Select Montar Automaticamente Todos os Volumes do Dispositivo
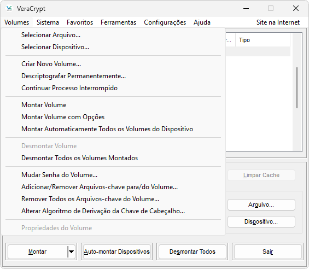The width and height of the screenshot is (309, 269). coord(113,129)
